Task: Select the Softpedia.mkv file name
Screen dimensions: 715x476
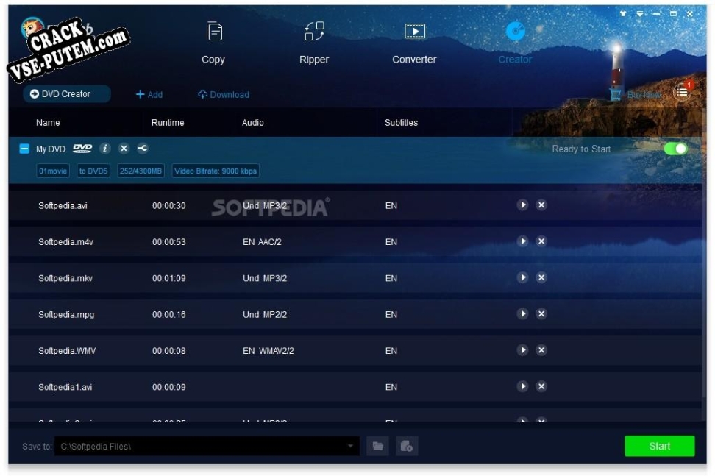Action: (x=65, y=278)
